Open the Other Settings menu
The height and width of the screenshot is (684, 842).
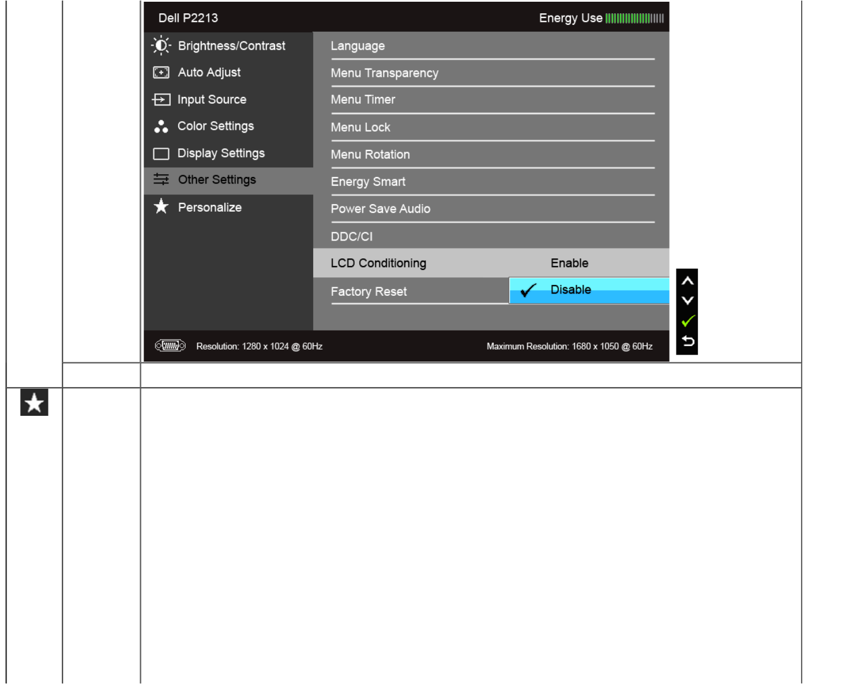click(228, 181)
